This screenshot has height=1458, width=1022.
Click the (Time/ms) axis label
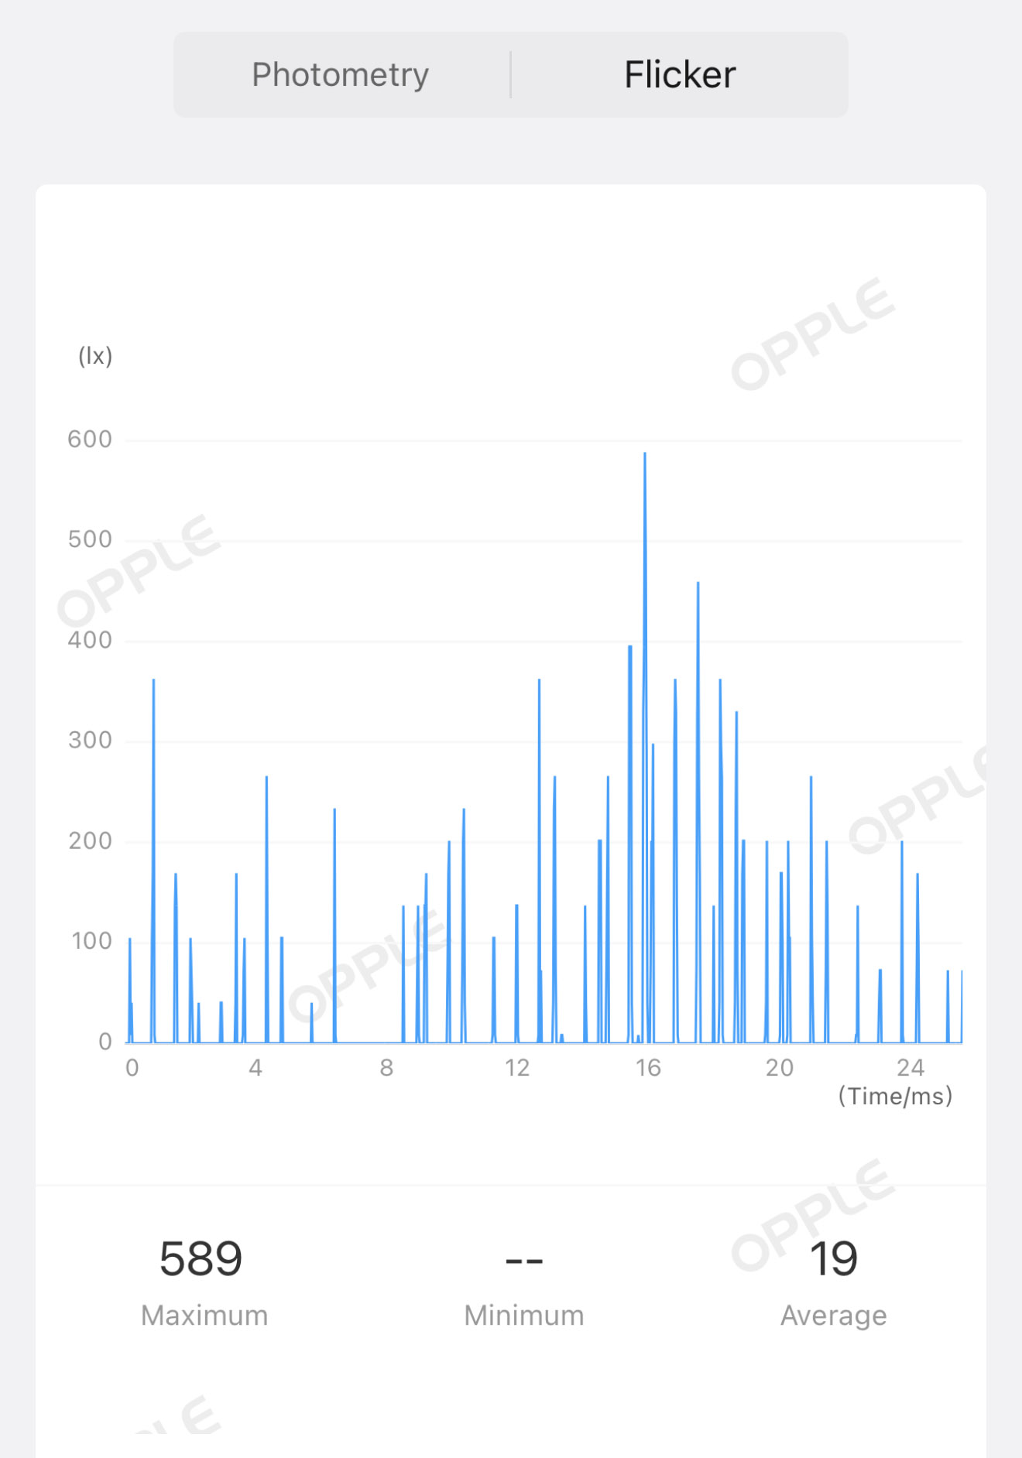[895, 1096]
